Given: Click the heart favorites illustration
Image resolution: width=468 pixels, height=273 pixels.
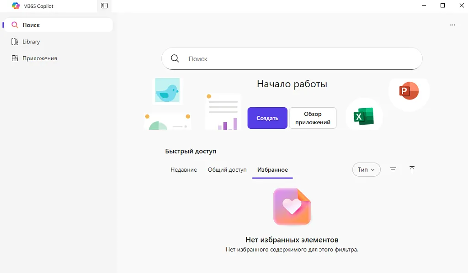Looking at the screenshot, I should coord(292,206).
